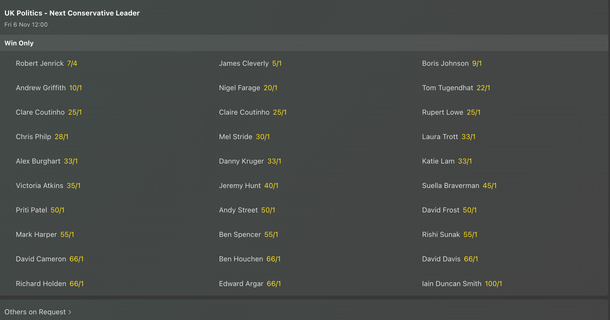This screenshot has height=320, width=610.
Task: Choose Andrew Griffith 10/1 selection
Action: [75, 88]
